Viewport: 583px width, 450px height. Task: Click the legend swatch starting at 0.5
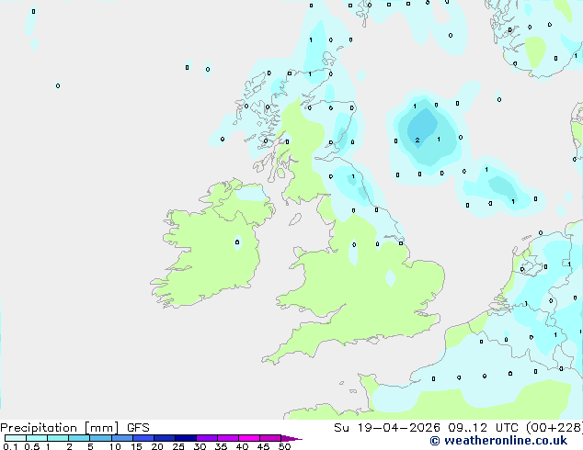pyautogui.click(x=37, y=438)
